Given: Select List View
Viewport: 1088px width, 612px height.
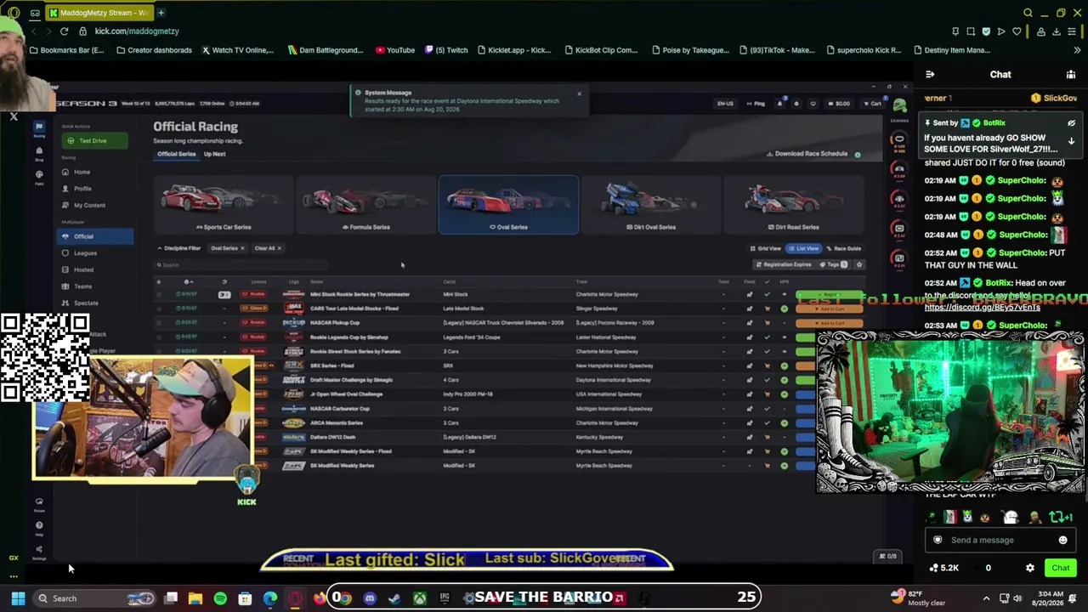Looking at the screenshot, I should 804,248.
